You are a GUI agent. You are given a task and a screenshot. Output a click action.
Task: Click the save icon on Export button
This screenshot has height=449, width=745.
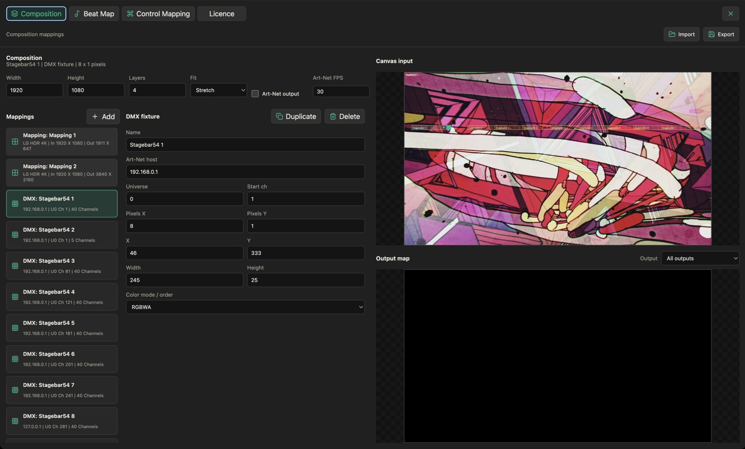(x=712, y=34)
